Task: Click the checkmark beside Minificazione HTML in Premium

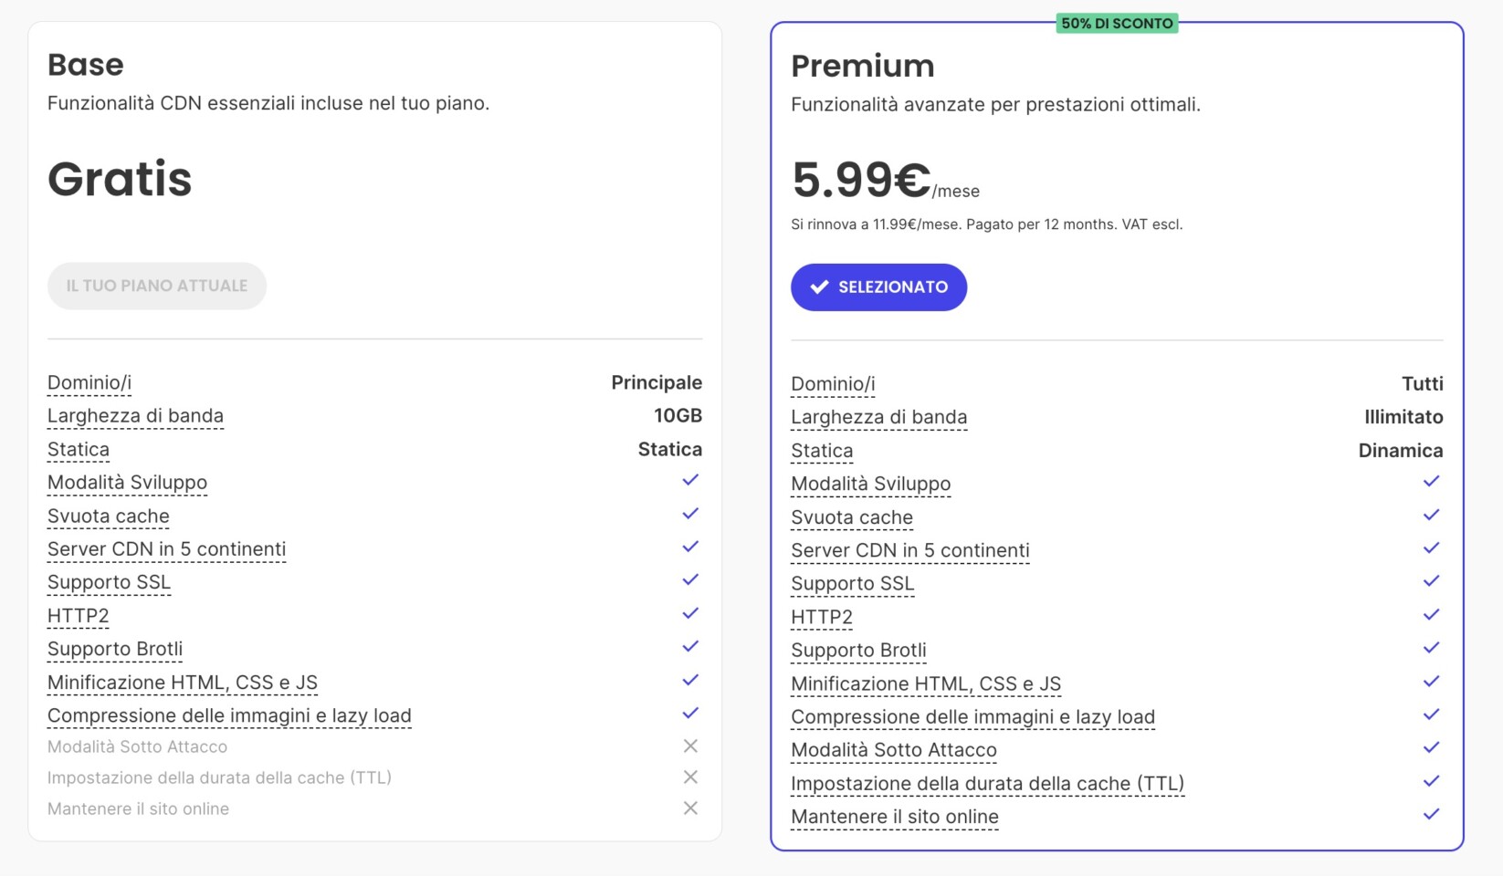Action: 1432,682
